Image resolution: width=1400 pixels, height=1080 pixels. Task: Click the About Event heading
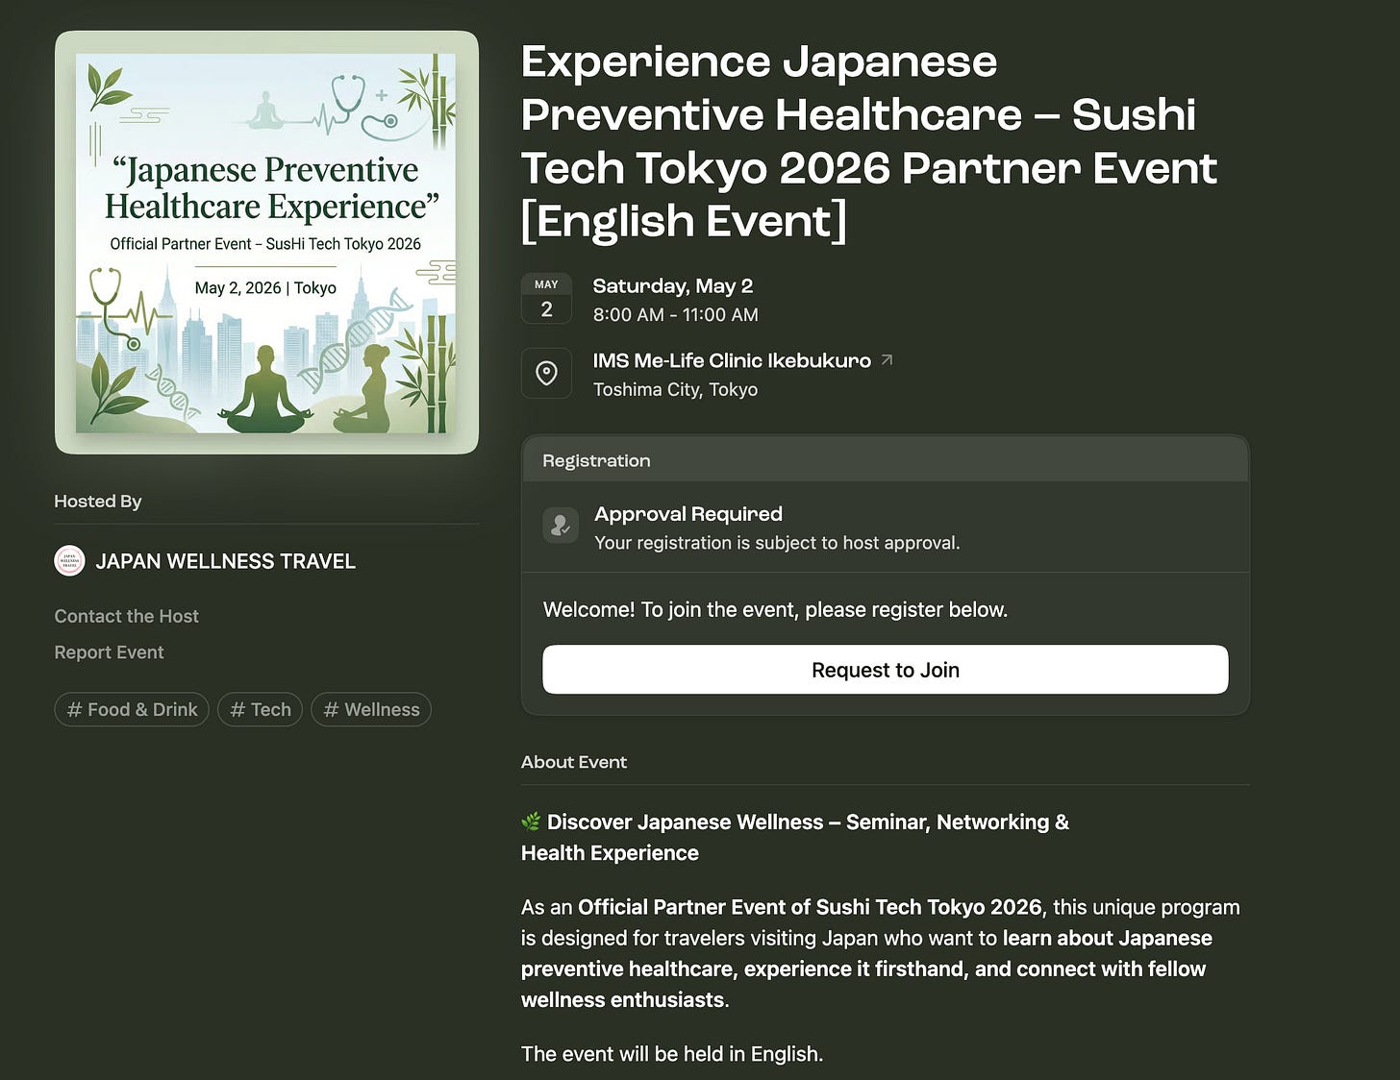click(x=574, y=762)
